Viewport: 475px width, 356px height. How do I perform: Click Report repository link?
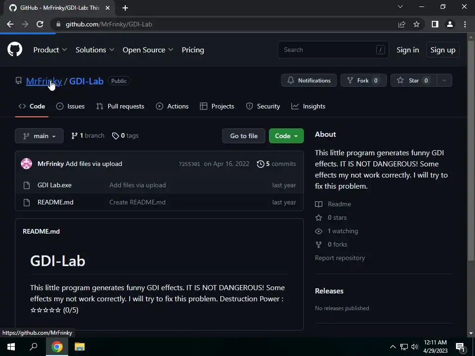point(340,258)
